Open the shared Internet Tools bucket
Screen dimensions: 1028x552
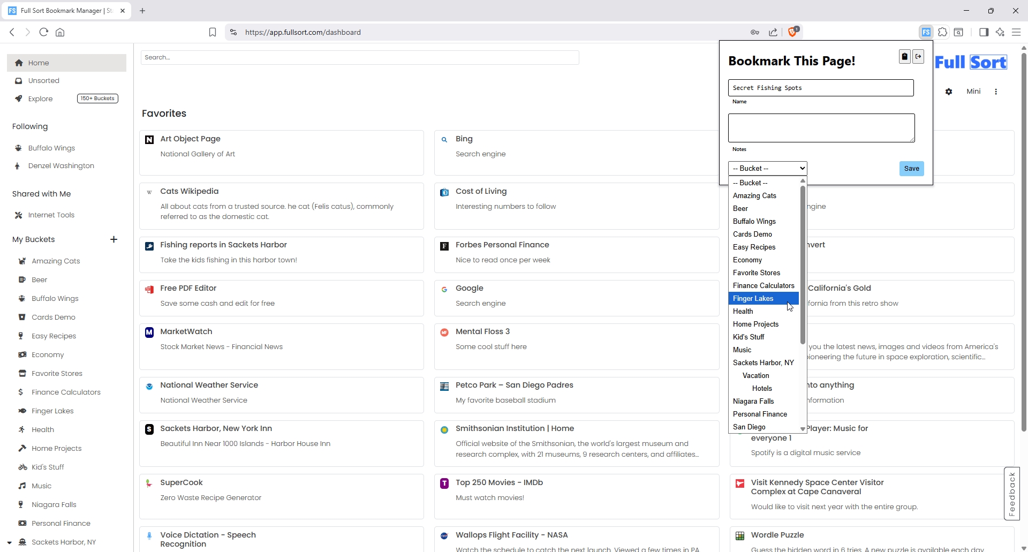coord(51,215)
